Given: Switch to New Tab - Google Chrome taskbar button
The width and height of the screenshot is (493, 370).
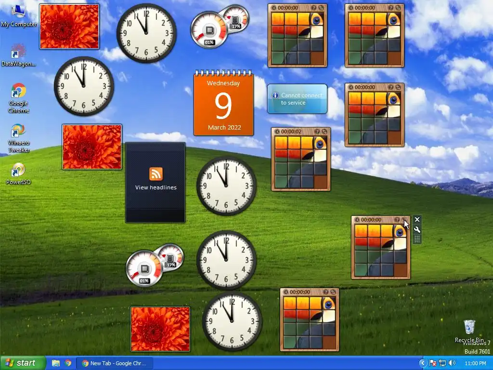Looking at the screenshot, I should 115,363.
